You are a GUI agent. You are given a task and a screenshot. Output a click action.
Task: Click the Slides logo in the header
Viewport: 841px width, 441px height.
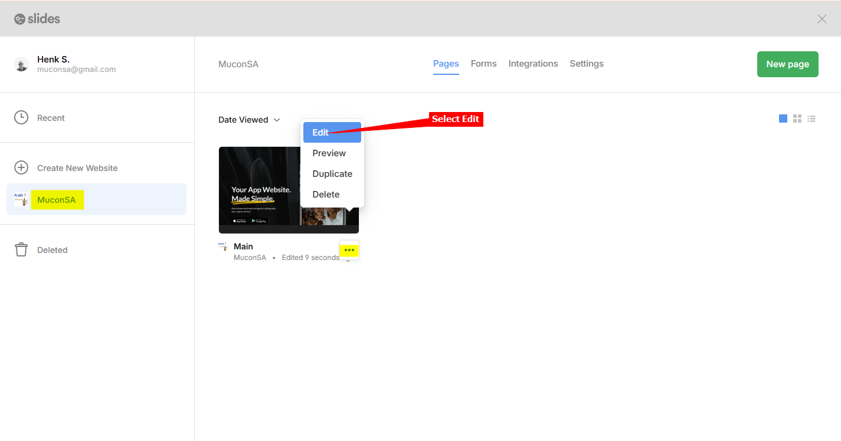click(37, 18)
